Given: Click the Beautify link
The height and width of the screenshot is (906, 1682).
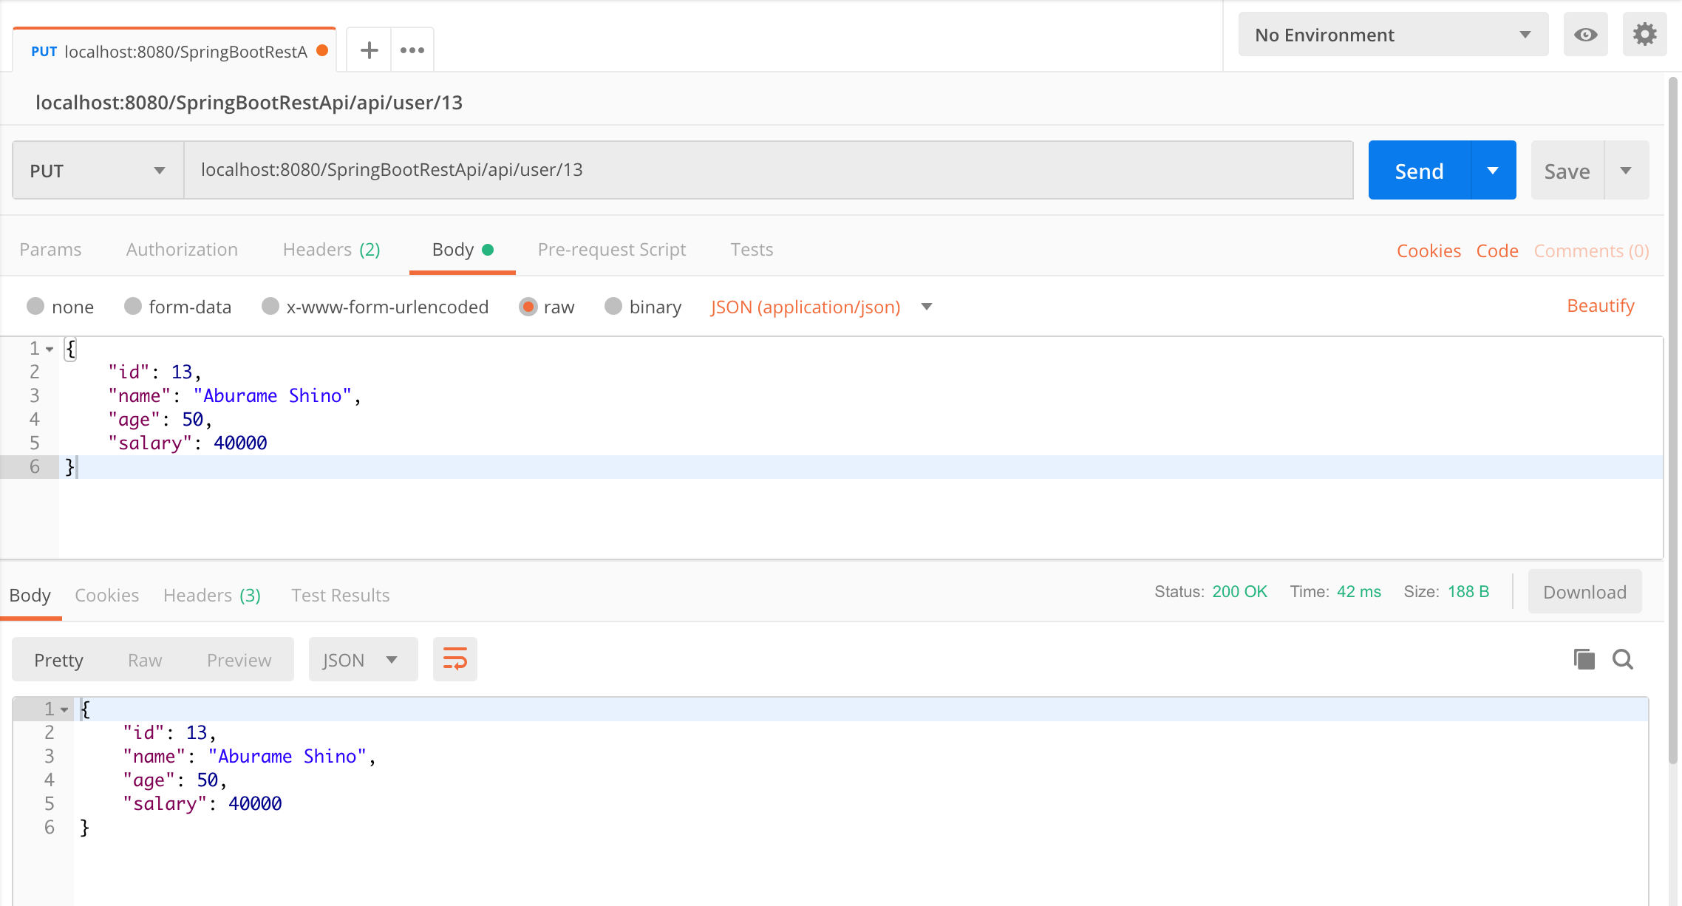Looking at the screenshot, I should [1600, 306].
